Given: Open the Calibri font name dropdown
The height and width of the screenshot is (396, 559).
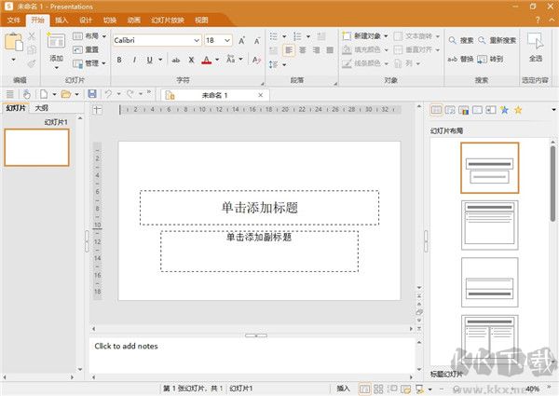Looking at the screenshot, I should pos(197,40).
